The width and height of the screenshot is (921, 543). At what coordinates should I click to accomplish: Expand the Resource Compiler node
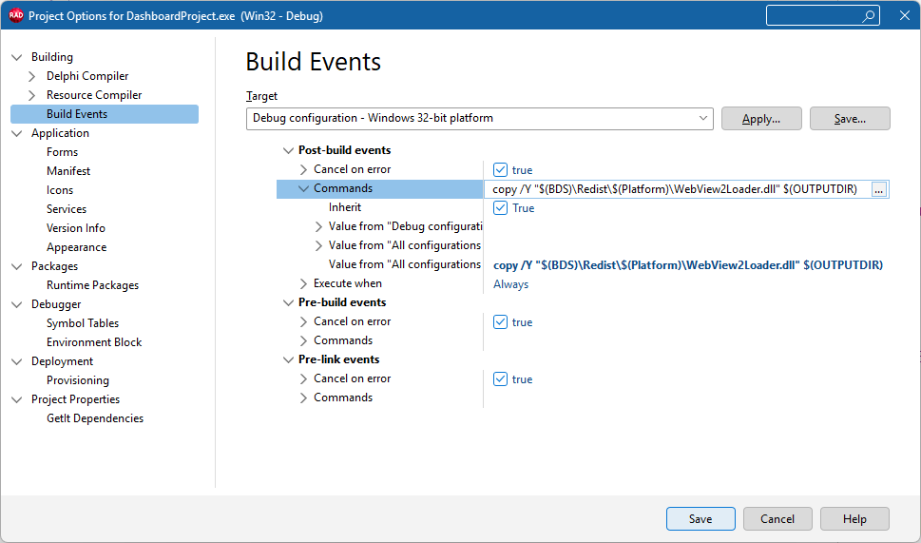pos(32,95)
